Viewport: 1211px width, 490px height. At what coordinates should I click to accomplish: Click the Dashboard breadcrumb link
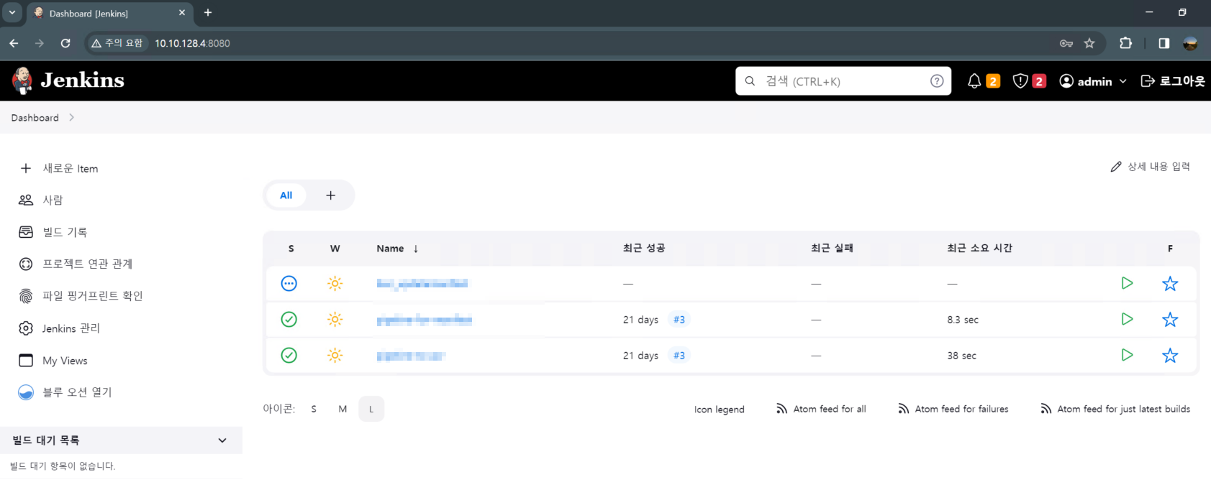(x=35, y=118)
